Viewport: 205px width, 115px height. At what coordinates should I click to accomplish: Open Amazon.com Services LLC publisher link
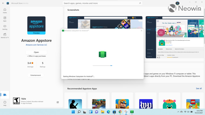(x=36, y=45)
